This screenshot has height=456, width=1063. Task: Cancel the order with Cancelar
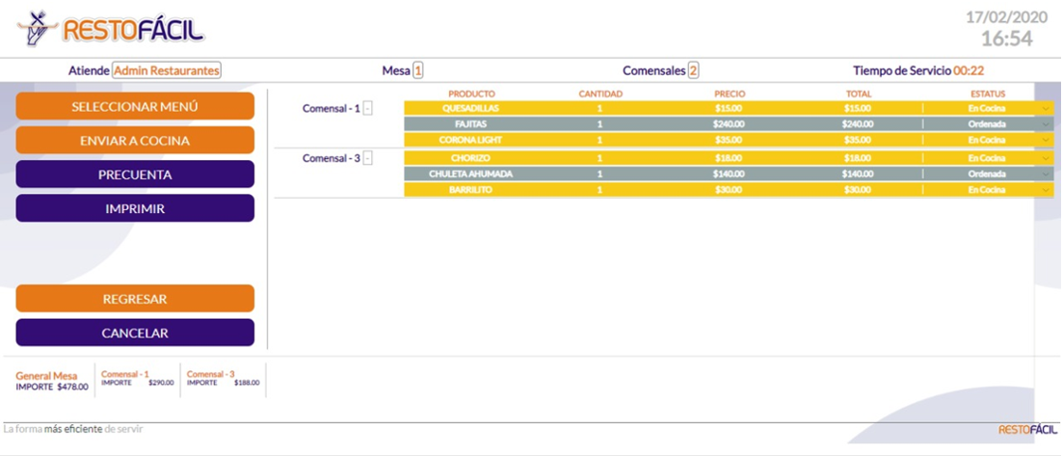pyautogui.click(x=135, y=333)
